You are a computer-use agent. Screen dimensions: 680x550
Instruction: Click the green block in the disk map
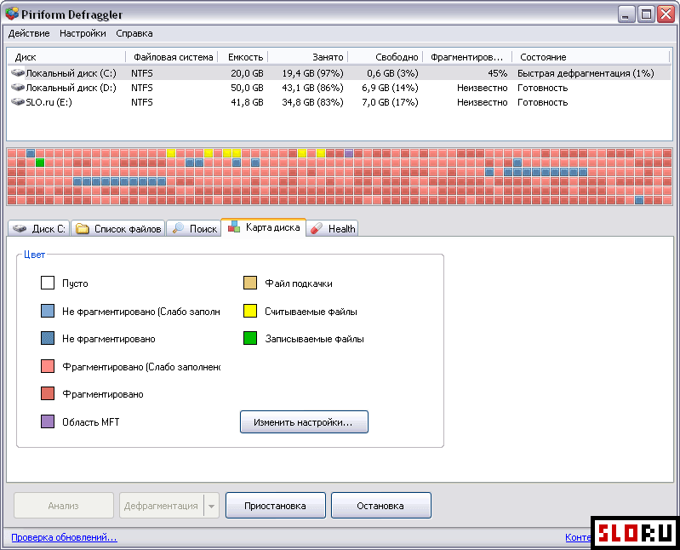(x=40, y=163)
